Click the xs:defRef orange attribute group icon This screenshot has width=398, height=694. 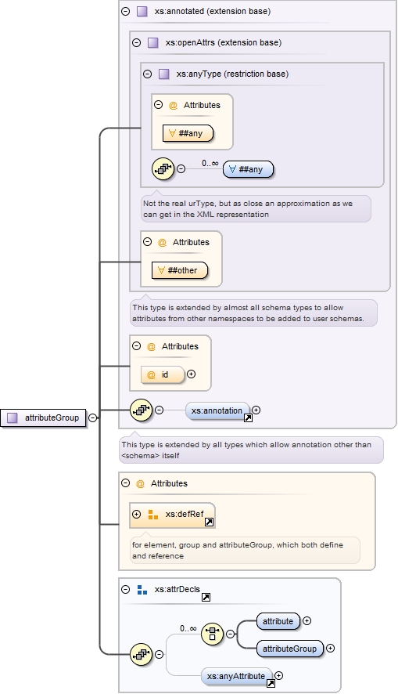[x=152, y=515]
